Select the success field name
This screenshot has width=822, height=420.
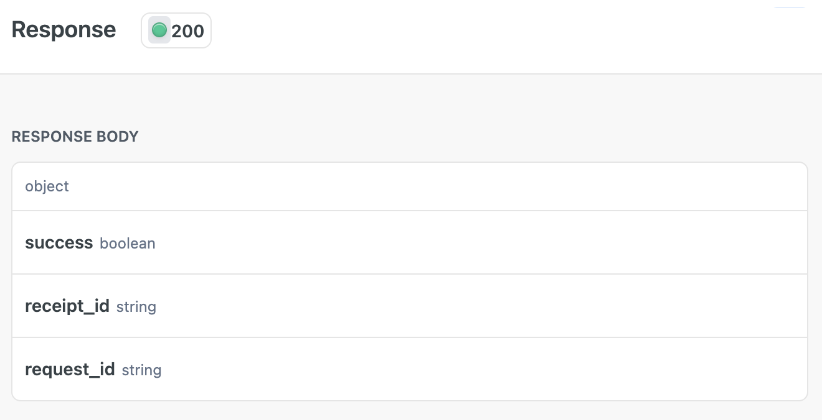59,243
